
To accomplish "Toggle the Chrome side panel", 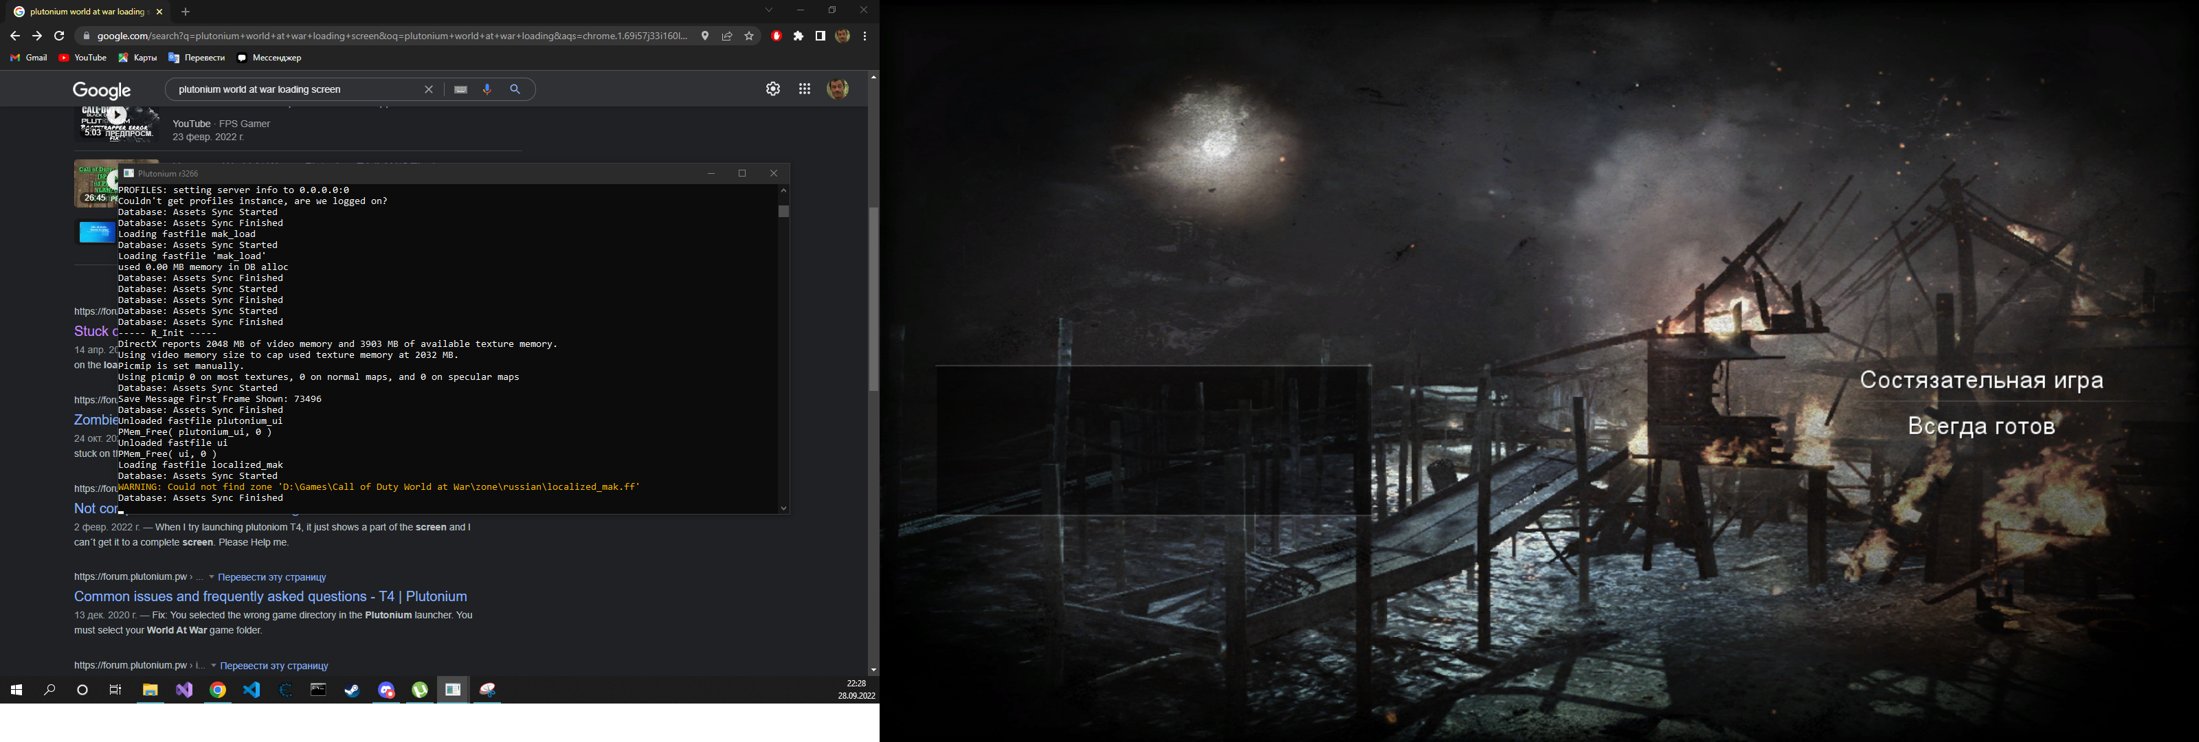I will point(821,36).
